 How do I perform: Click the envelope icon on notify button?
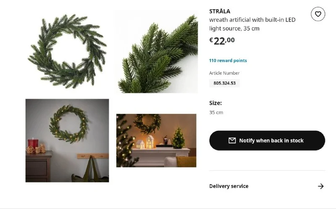tap(232, 140)
